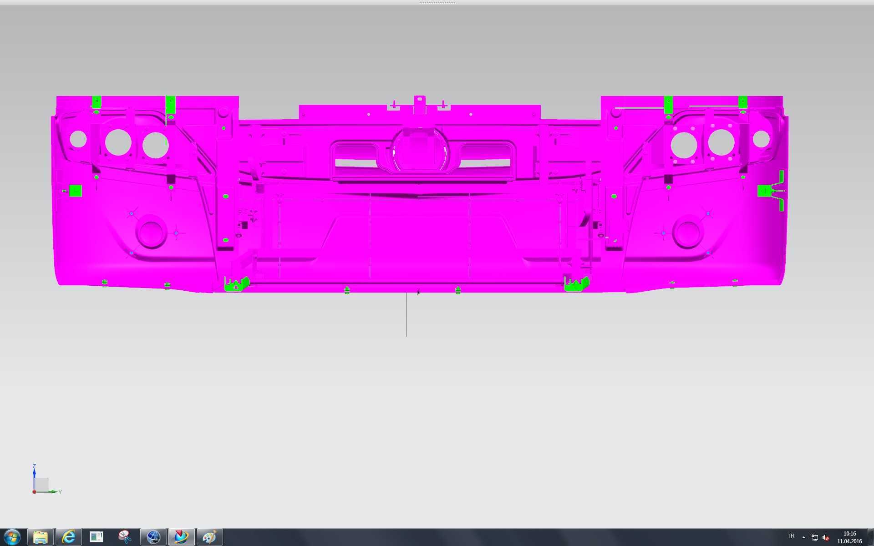Open the Snipping Tool from the taskbar
The image size is (874, 546).
(125, 537)
